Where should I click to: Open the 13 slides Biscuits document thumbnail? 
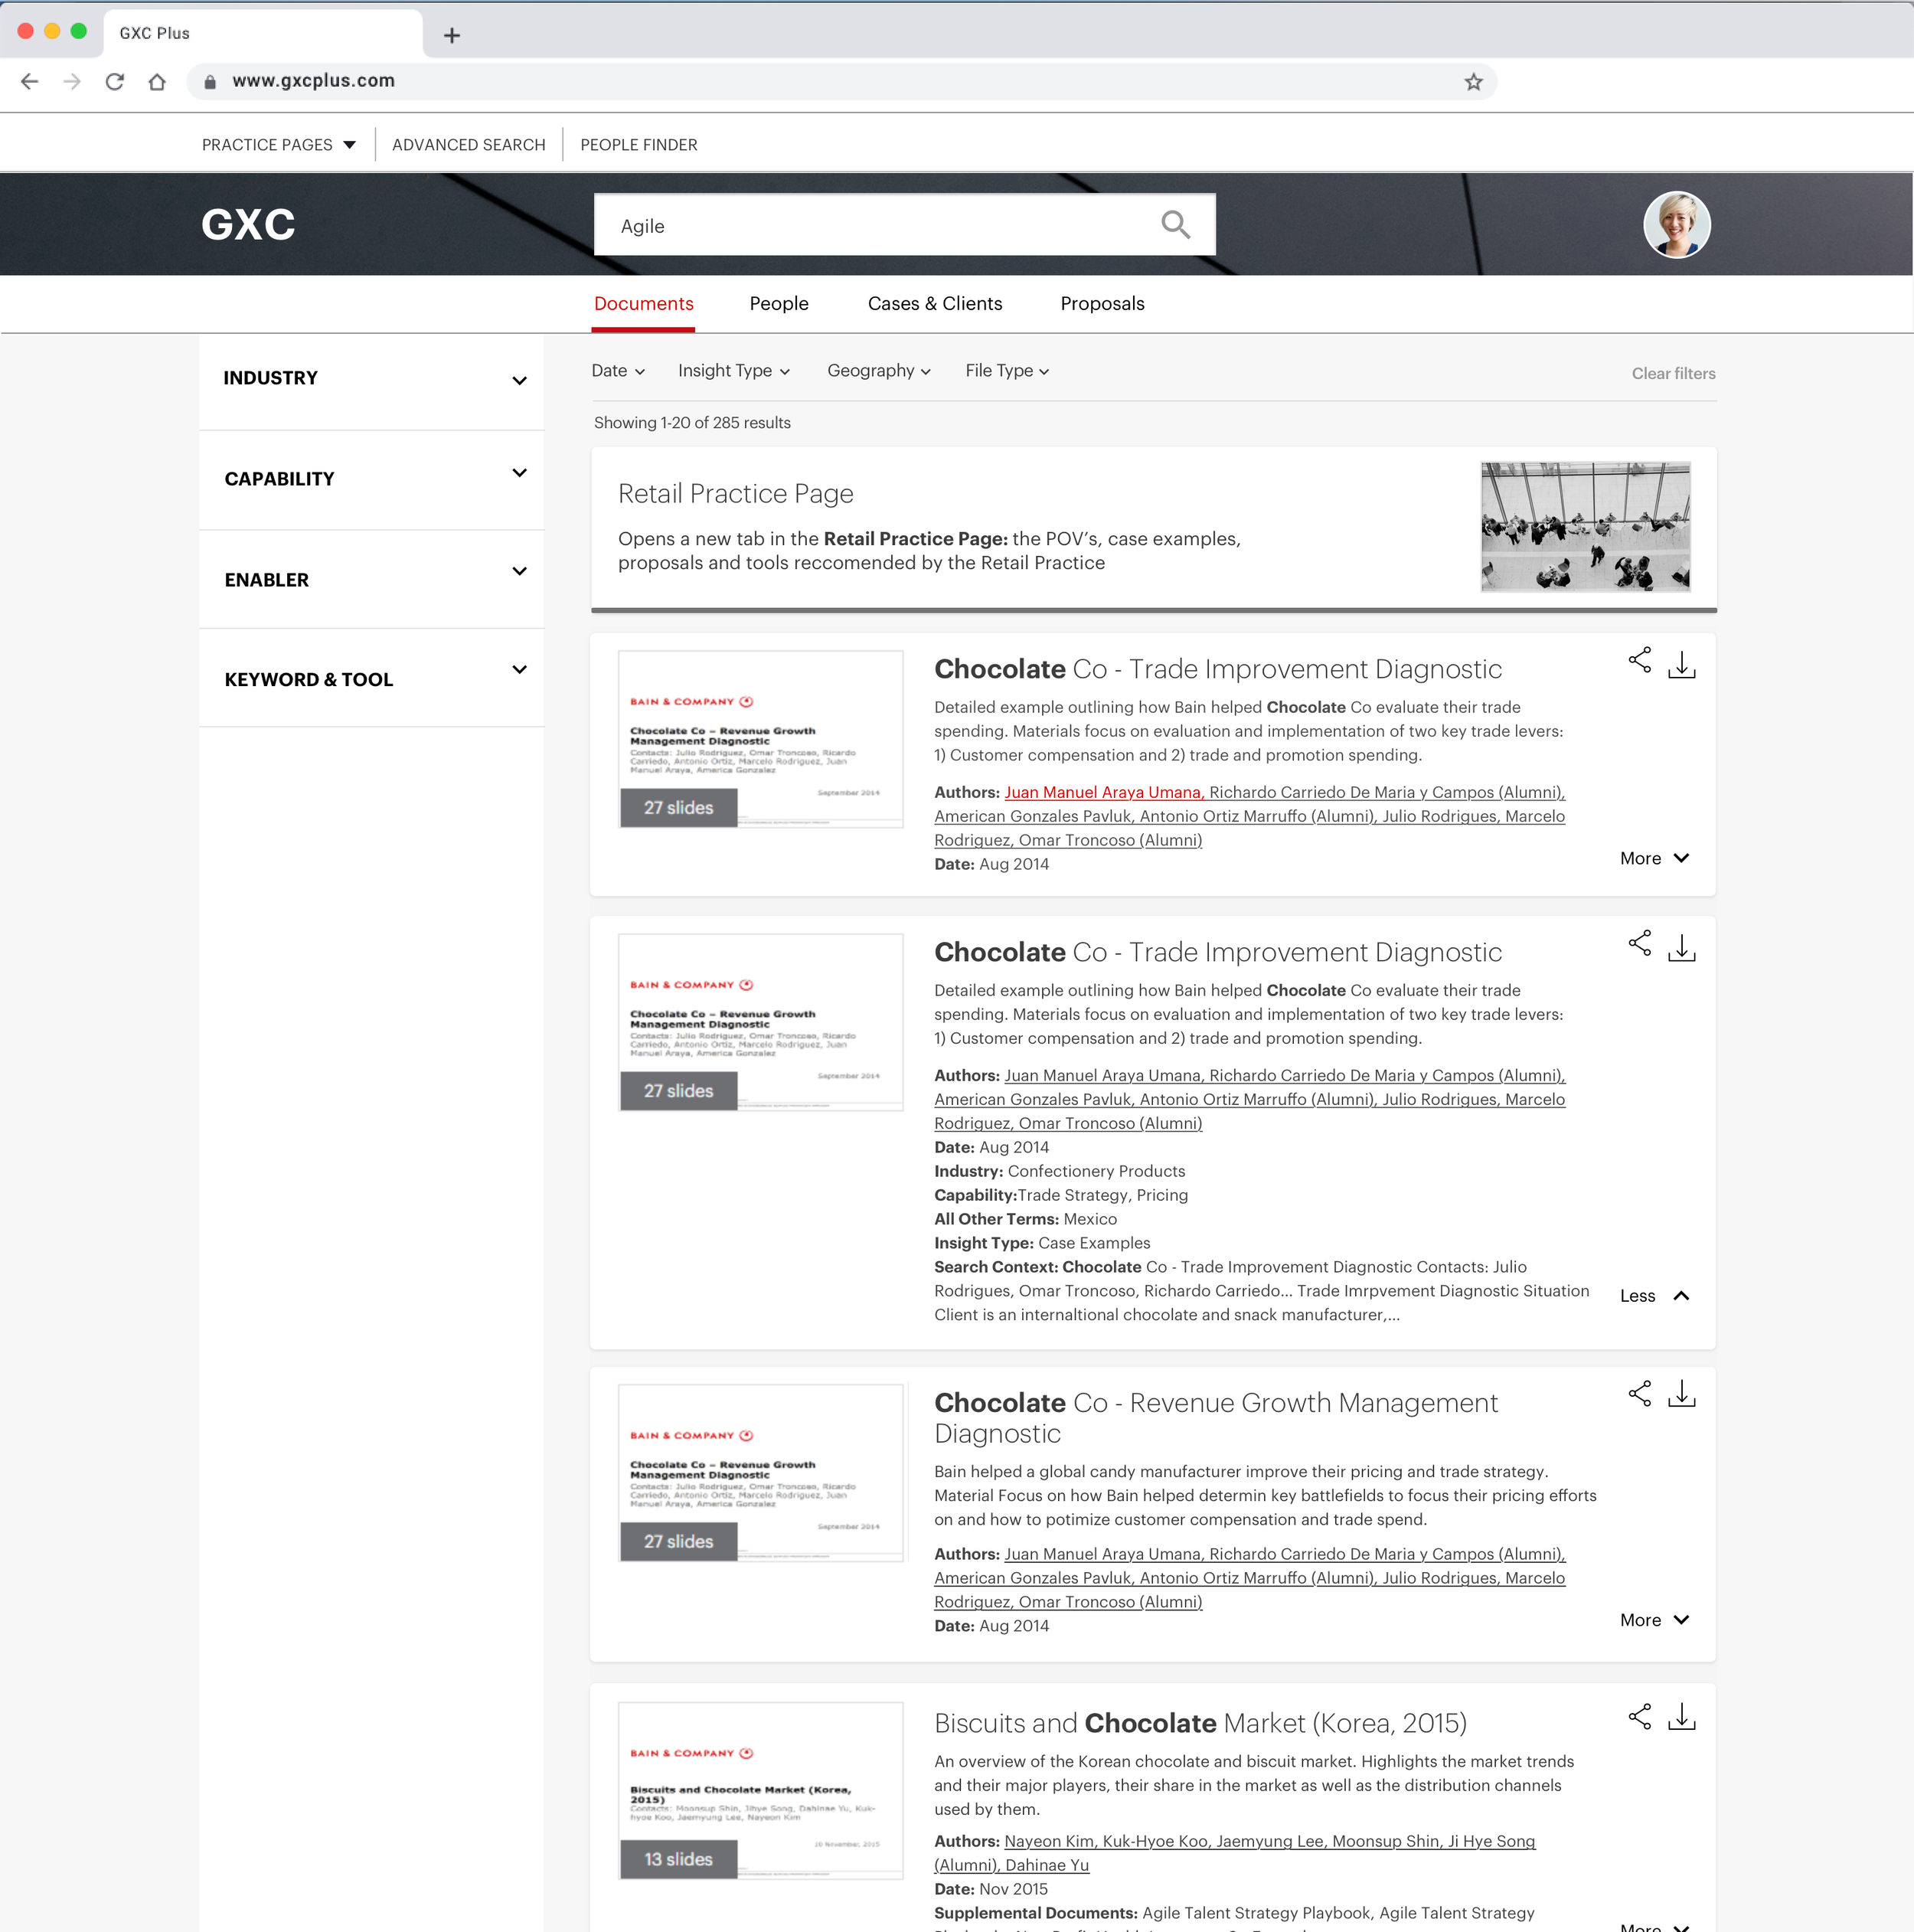coord(760,1791)
